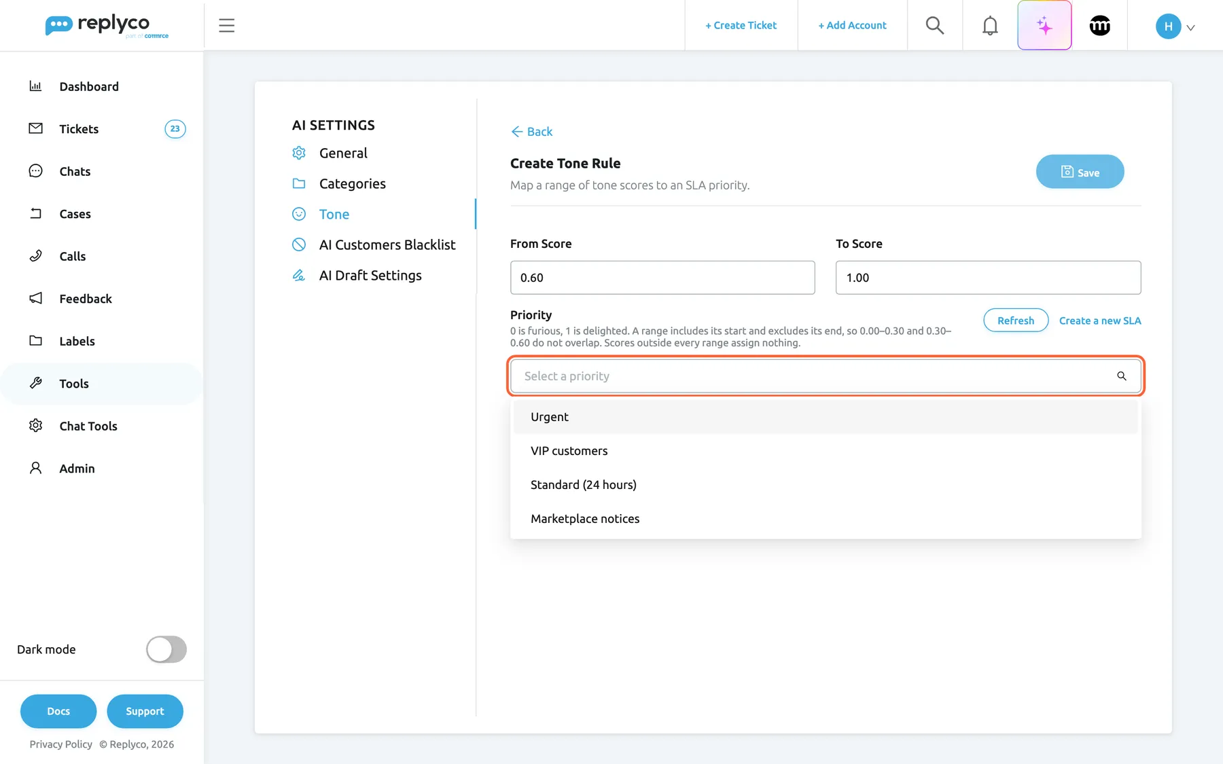
Task: Click + Add Account
Action: click(x=852, y=25)
